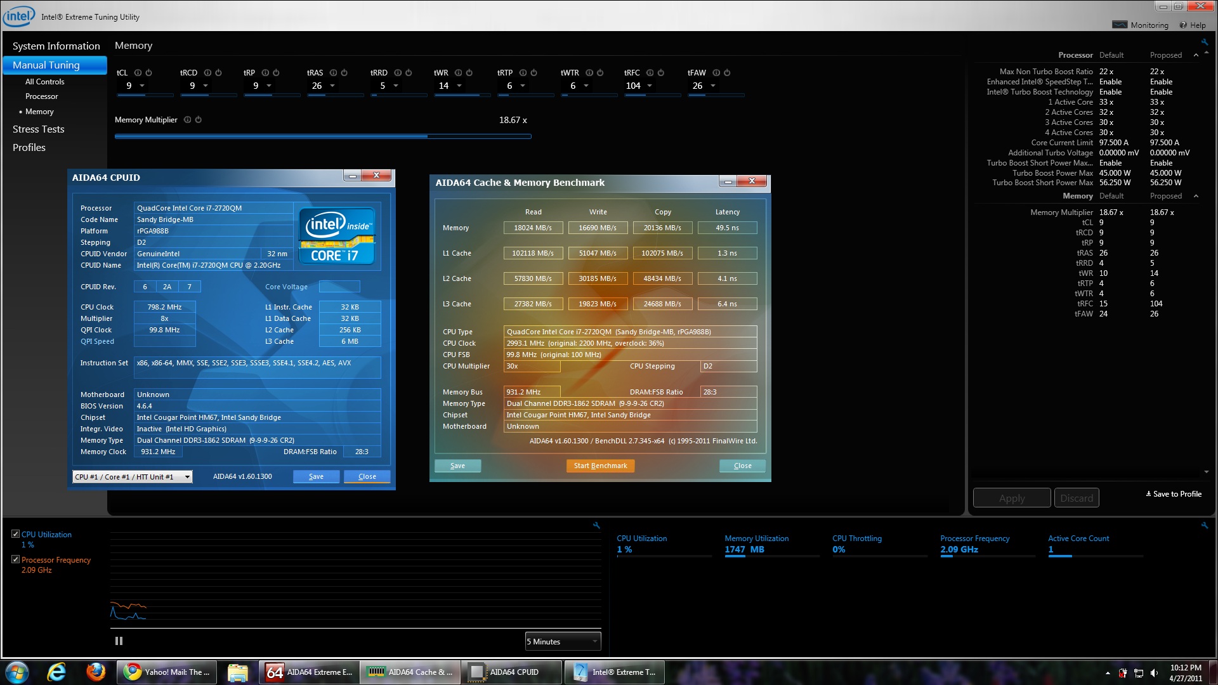The height and width of the screenshot is (685, 1218).
Task: Click Close in the AIDA64 CPUID window
Action: [x=367, y=477]
